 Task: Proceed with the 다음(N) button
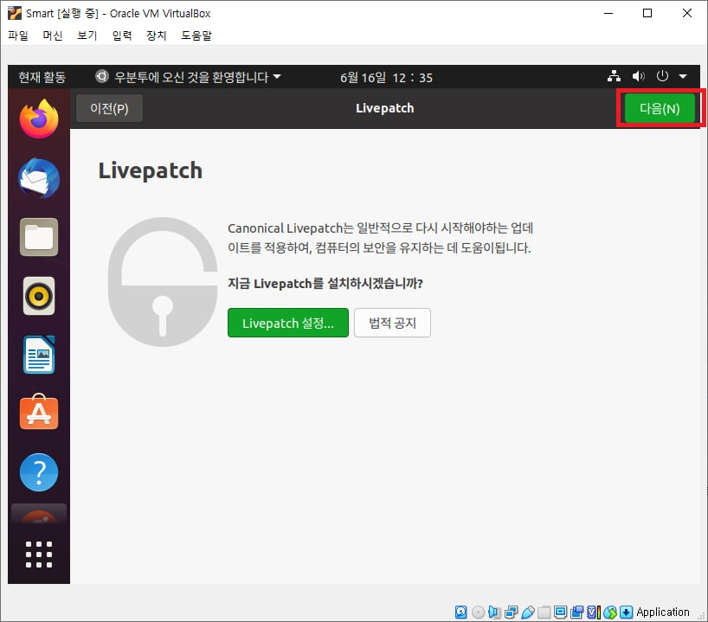click(660, 108)
